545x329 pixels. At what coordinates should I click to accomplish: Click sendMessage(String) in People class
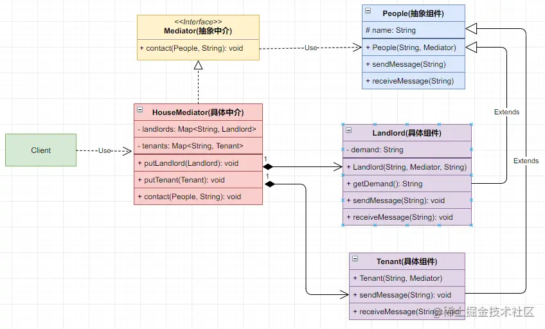413,64
